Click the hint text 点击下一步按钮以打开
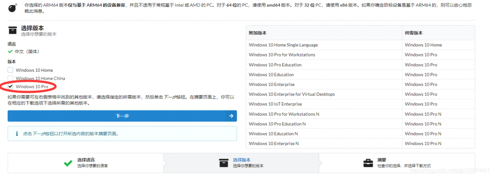Viewport: 492px width, 176px height. click(71, 134)
